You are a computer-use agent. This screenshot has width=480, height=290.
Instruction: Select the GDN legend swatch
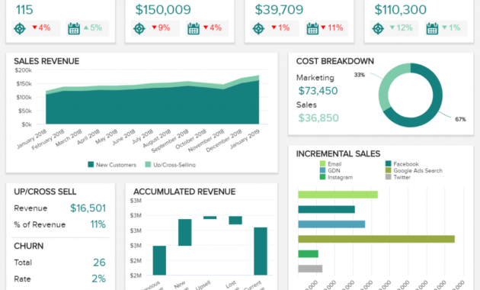coord(322,170)
